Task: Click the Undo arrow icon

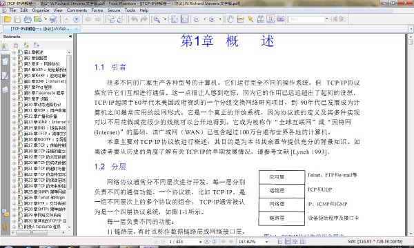Action: [134, 19]
